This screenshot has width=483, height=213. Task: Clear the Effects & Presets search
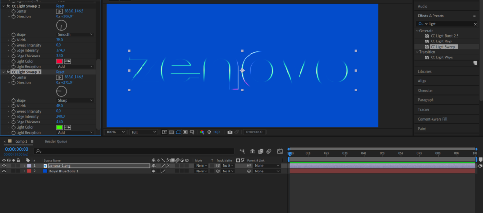coord(475,24)
